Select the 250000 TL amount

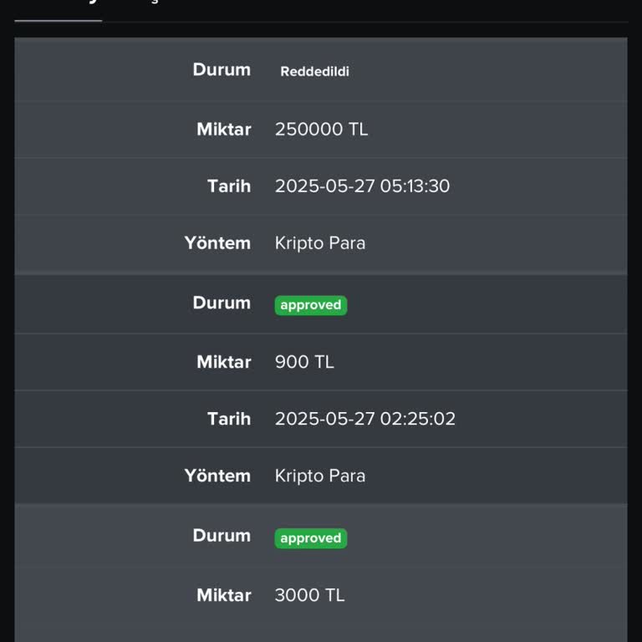click(x=321, y=130)
